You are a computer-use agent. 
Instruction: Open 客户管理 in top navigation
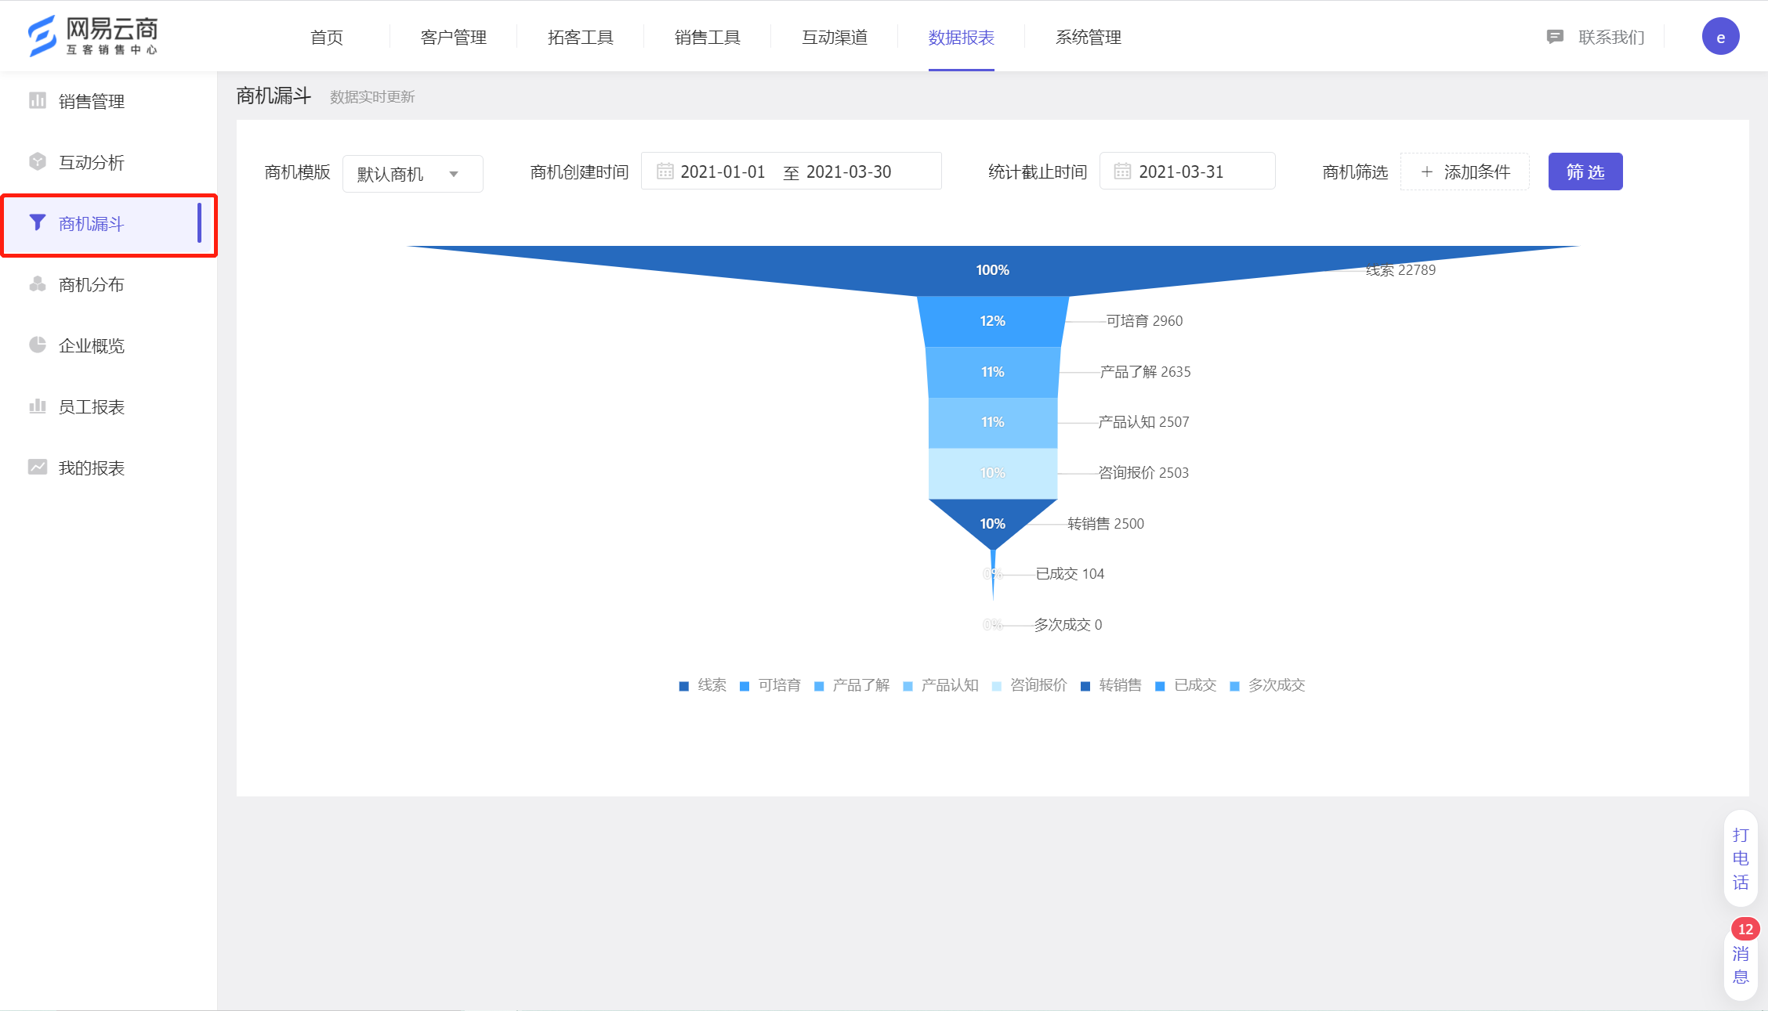[x=453, y=37]
